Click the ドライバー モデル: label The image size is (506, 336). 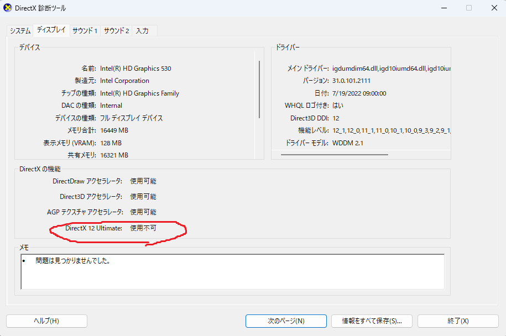pyautogui.click(x=307, y=143)
